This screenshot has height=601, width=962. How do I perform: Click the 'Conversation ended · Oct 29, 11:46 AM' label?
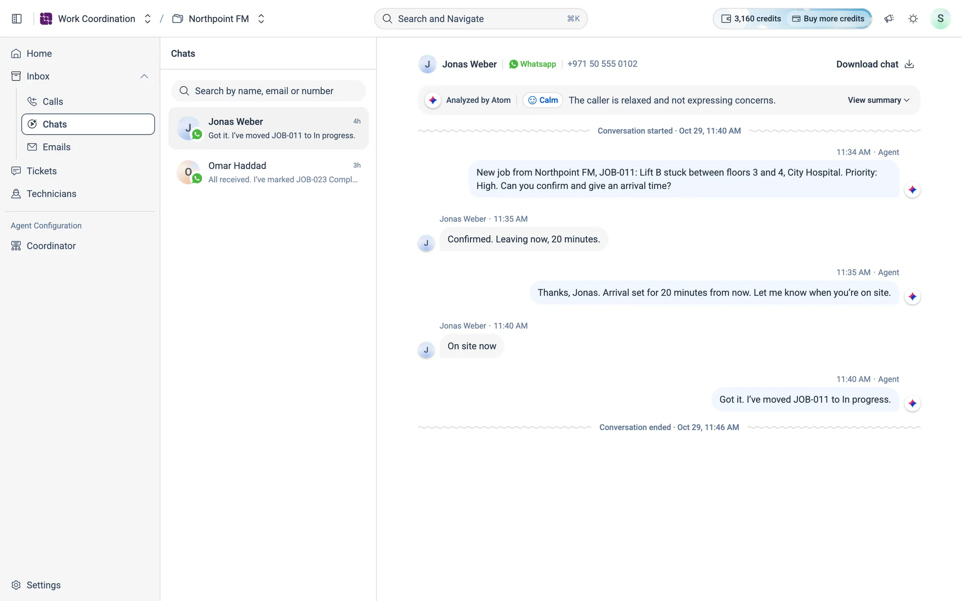(669, 427)
